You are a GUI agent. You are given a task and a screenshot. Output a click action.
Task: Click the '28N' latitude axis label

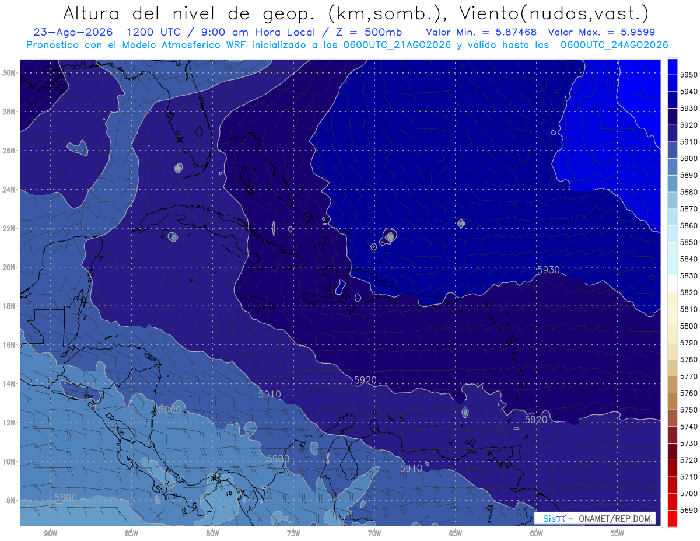click(x=8, y=111)
